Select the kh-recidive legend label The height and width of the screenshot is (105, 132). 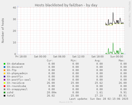[16, 83]
